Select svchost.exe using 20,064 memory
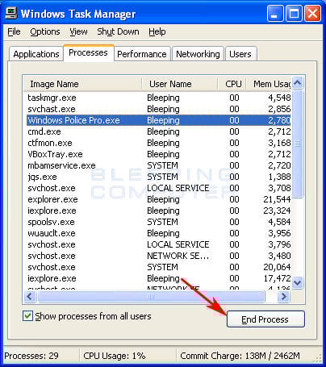The image size is (326, 367). tap(159, 267)
